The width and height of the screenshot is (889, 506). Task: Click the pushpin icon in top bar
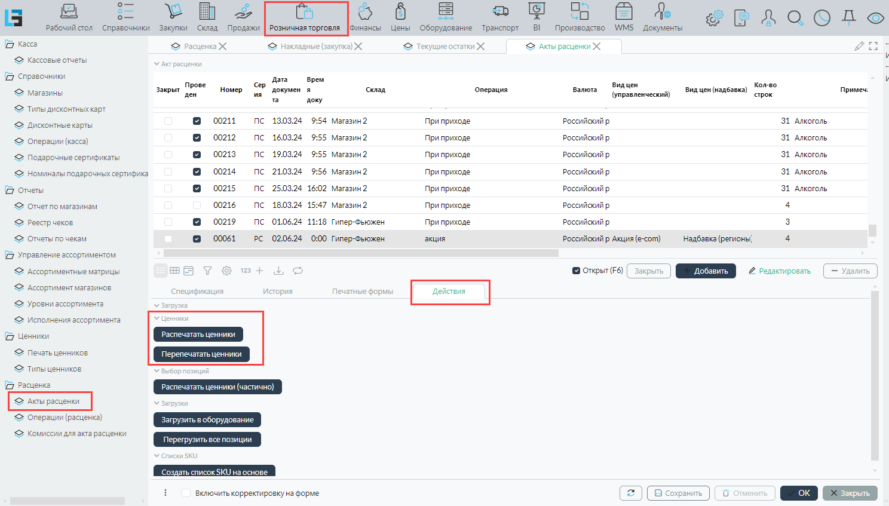point(848,19)
